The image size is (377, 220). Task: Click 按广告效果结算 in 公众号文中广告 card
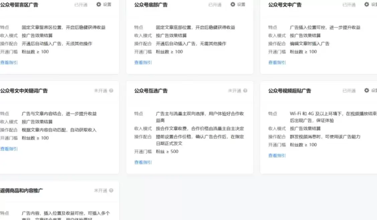click(x=305, y=36)
